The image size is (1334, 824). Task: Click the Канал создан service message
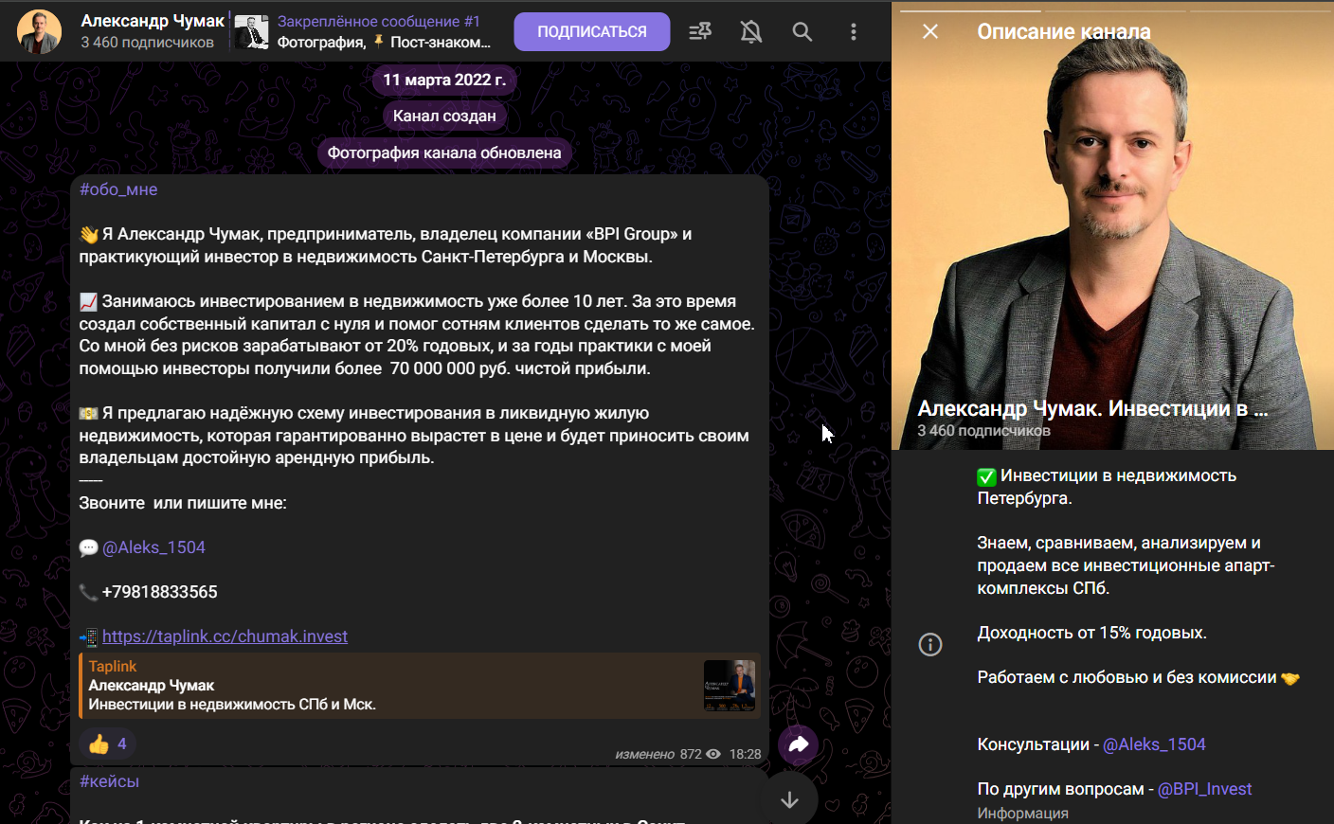click(x=444, y=116)
